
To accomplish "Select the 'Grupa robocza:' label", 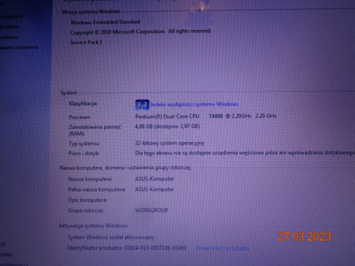I will coord(85,211).
